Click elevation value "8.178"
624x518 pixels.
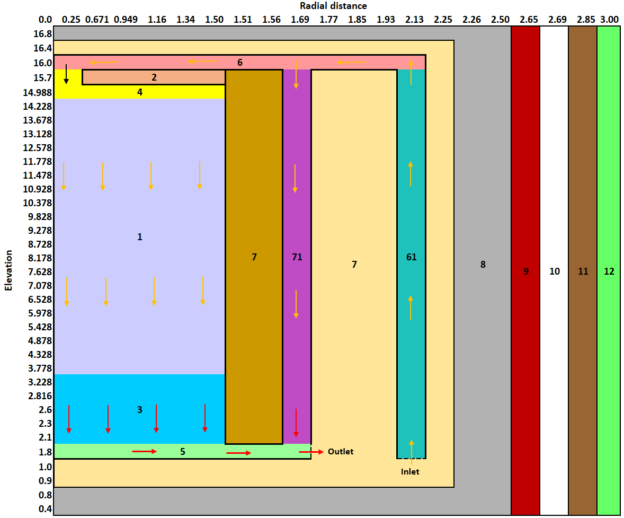coord(40,258)
